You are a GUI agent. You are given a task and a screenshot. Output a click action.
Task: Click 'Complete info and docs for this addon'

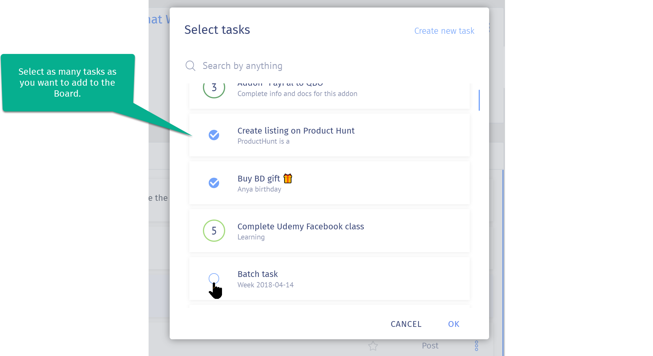pyautogui.click(x=297, y=94)
